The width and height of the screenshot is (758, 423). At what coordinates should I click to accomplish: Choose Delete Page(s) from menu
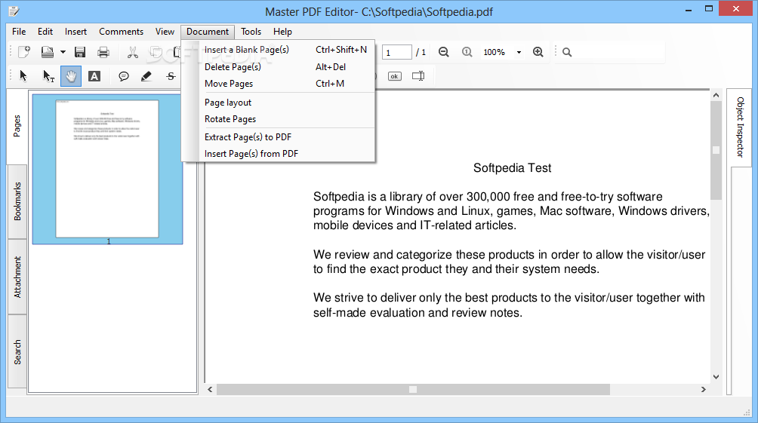278,66
